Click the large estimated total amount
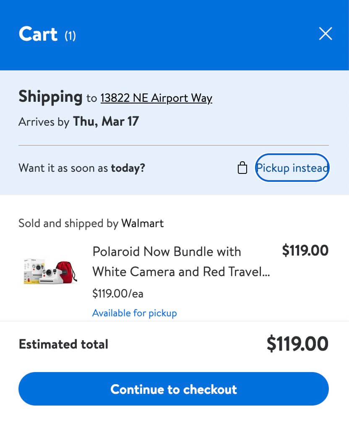The image size is (349, 424). 297,344
